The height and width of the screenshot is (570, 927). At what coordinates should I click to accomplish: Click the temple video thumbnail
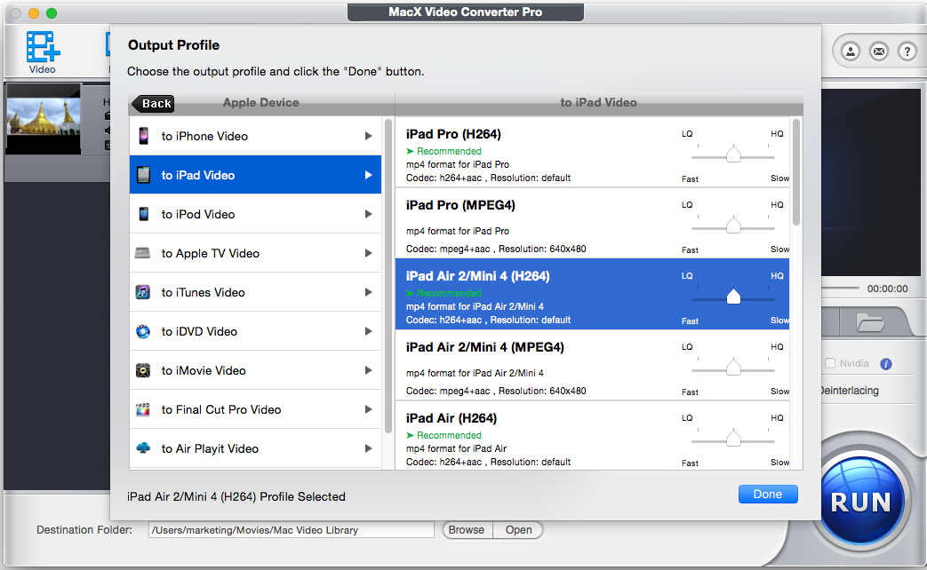tap(44, 119)
